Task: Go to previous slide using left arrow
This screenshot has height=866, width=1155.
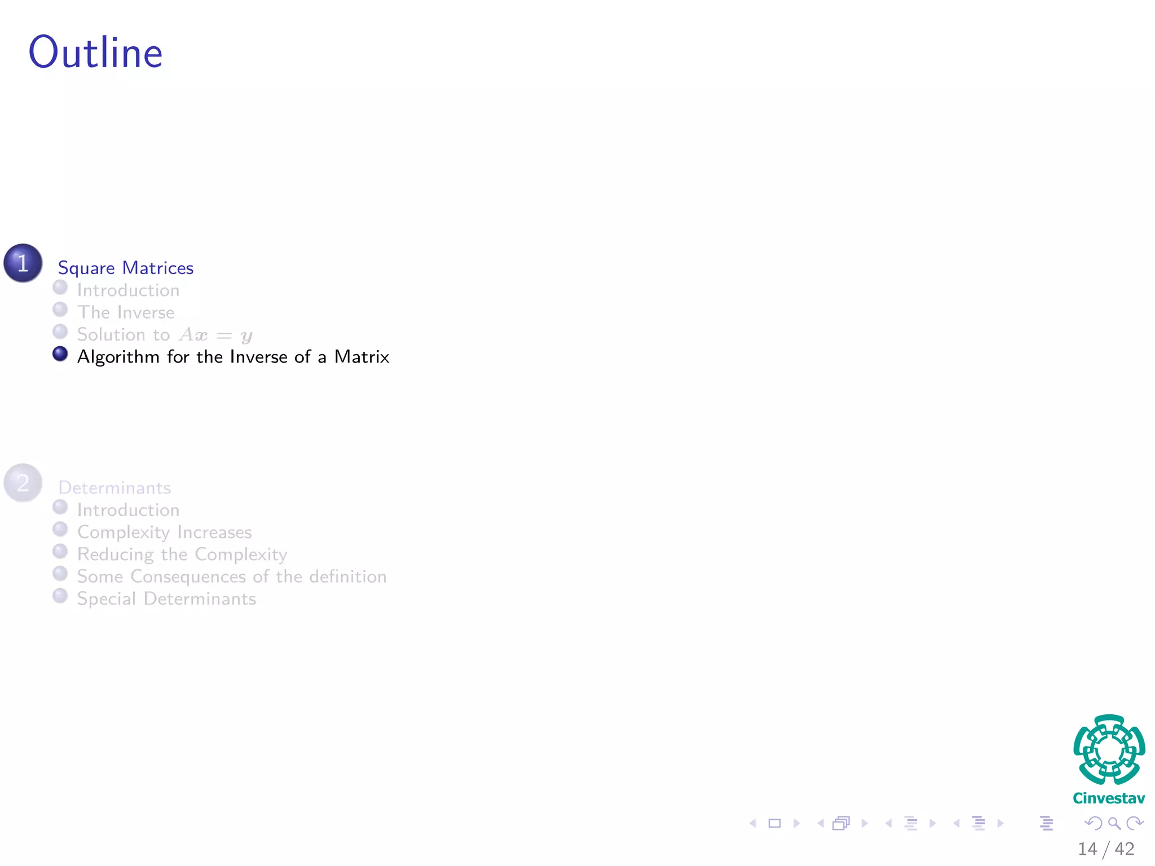Action: pyautogui.click(x=753, y=823)
